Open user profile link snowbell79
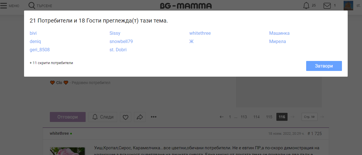The image size is (362, 155). coord(121,41)
